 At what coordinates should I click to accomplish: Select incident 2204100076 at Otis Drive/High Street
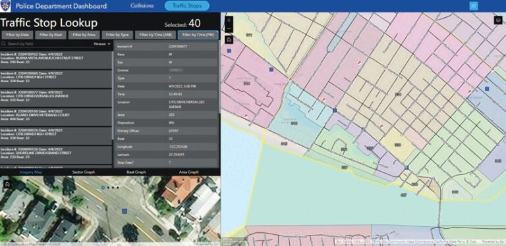(56, 136)
